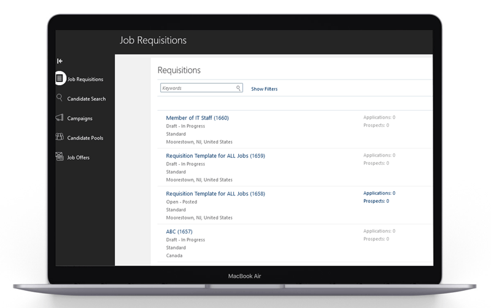491x308 pixels.
Task: Open Requisition Template for ALL Jobs (1659)
Action: [x=215, y=156]
